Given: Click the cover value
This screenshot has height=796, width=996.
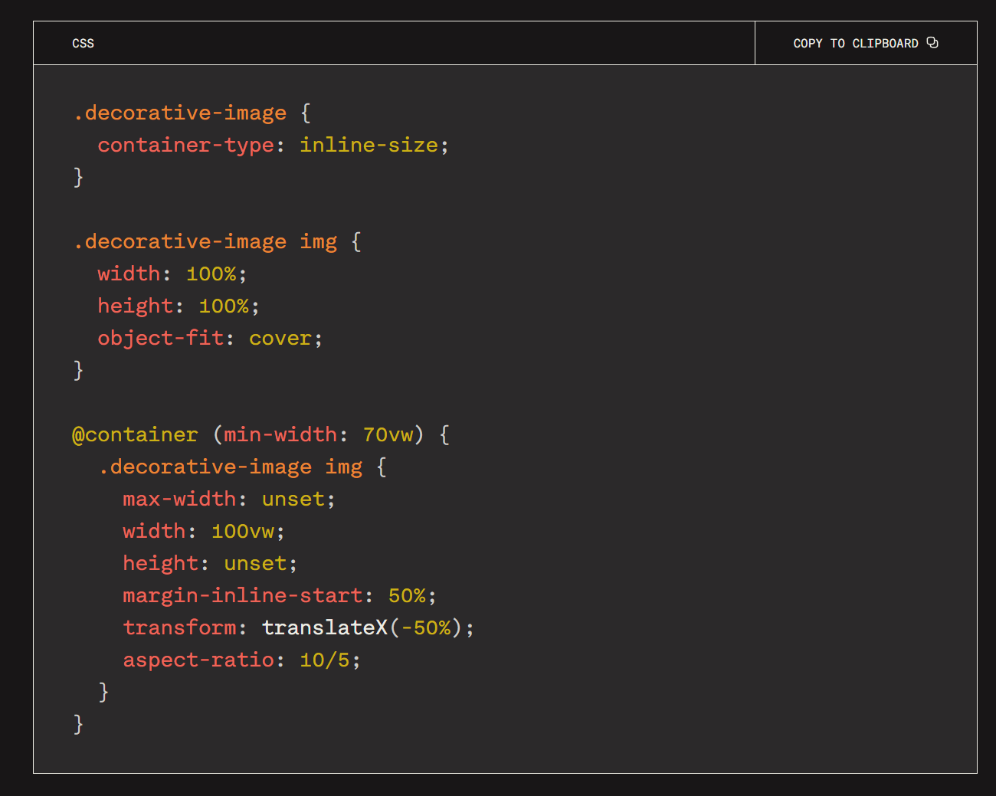Looking at the screenshot, I should 280,338.
